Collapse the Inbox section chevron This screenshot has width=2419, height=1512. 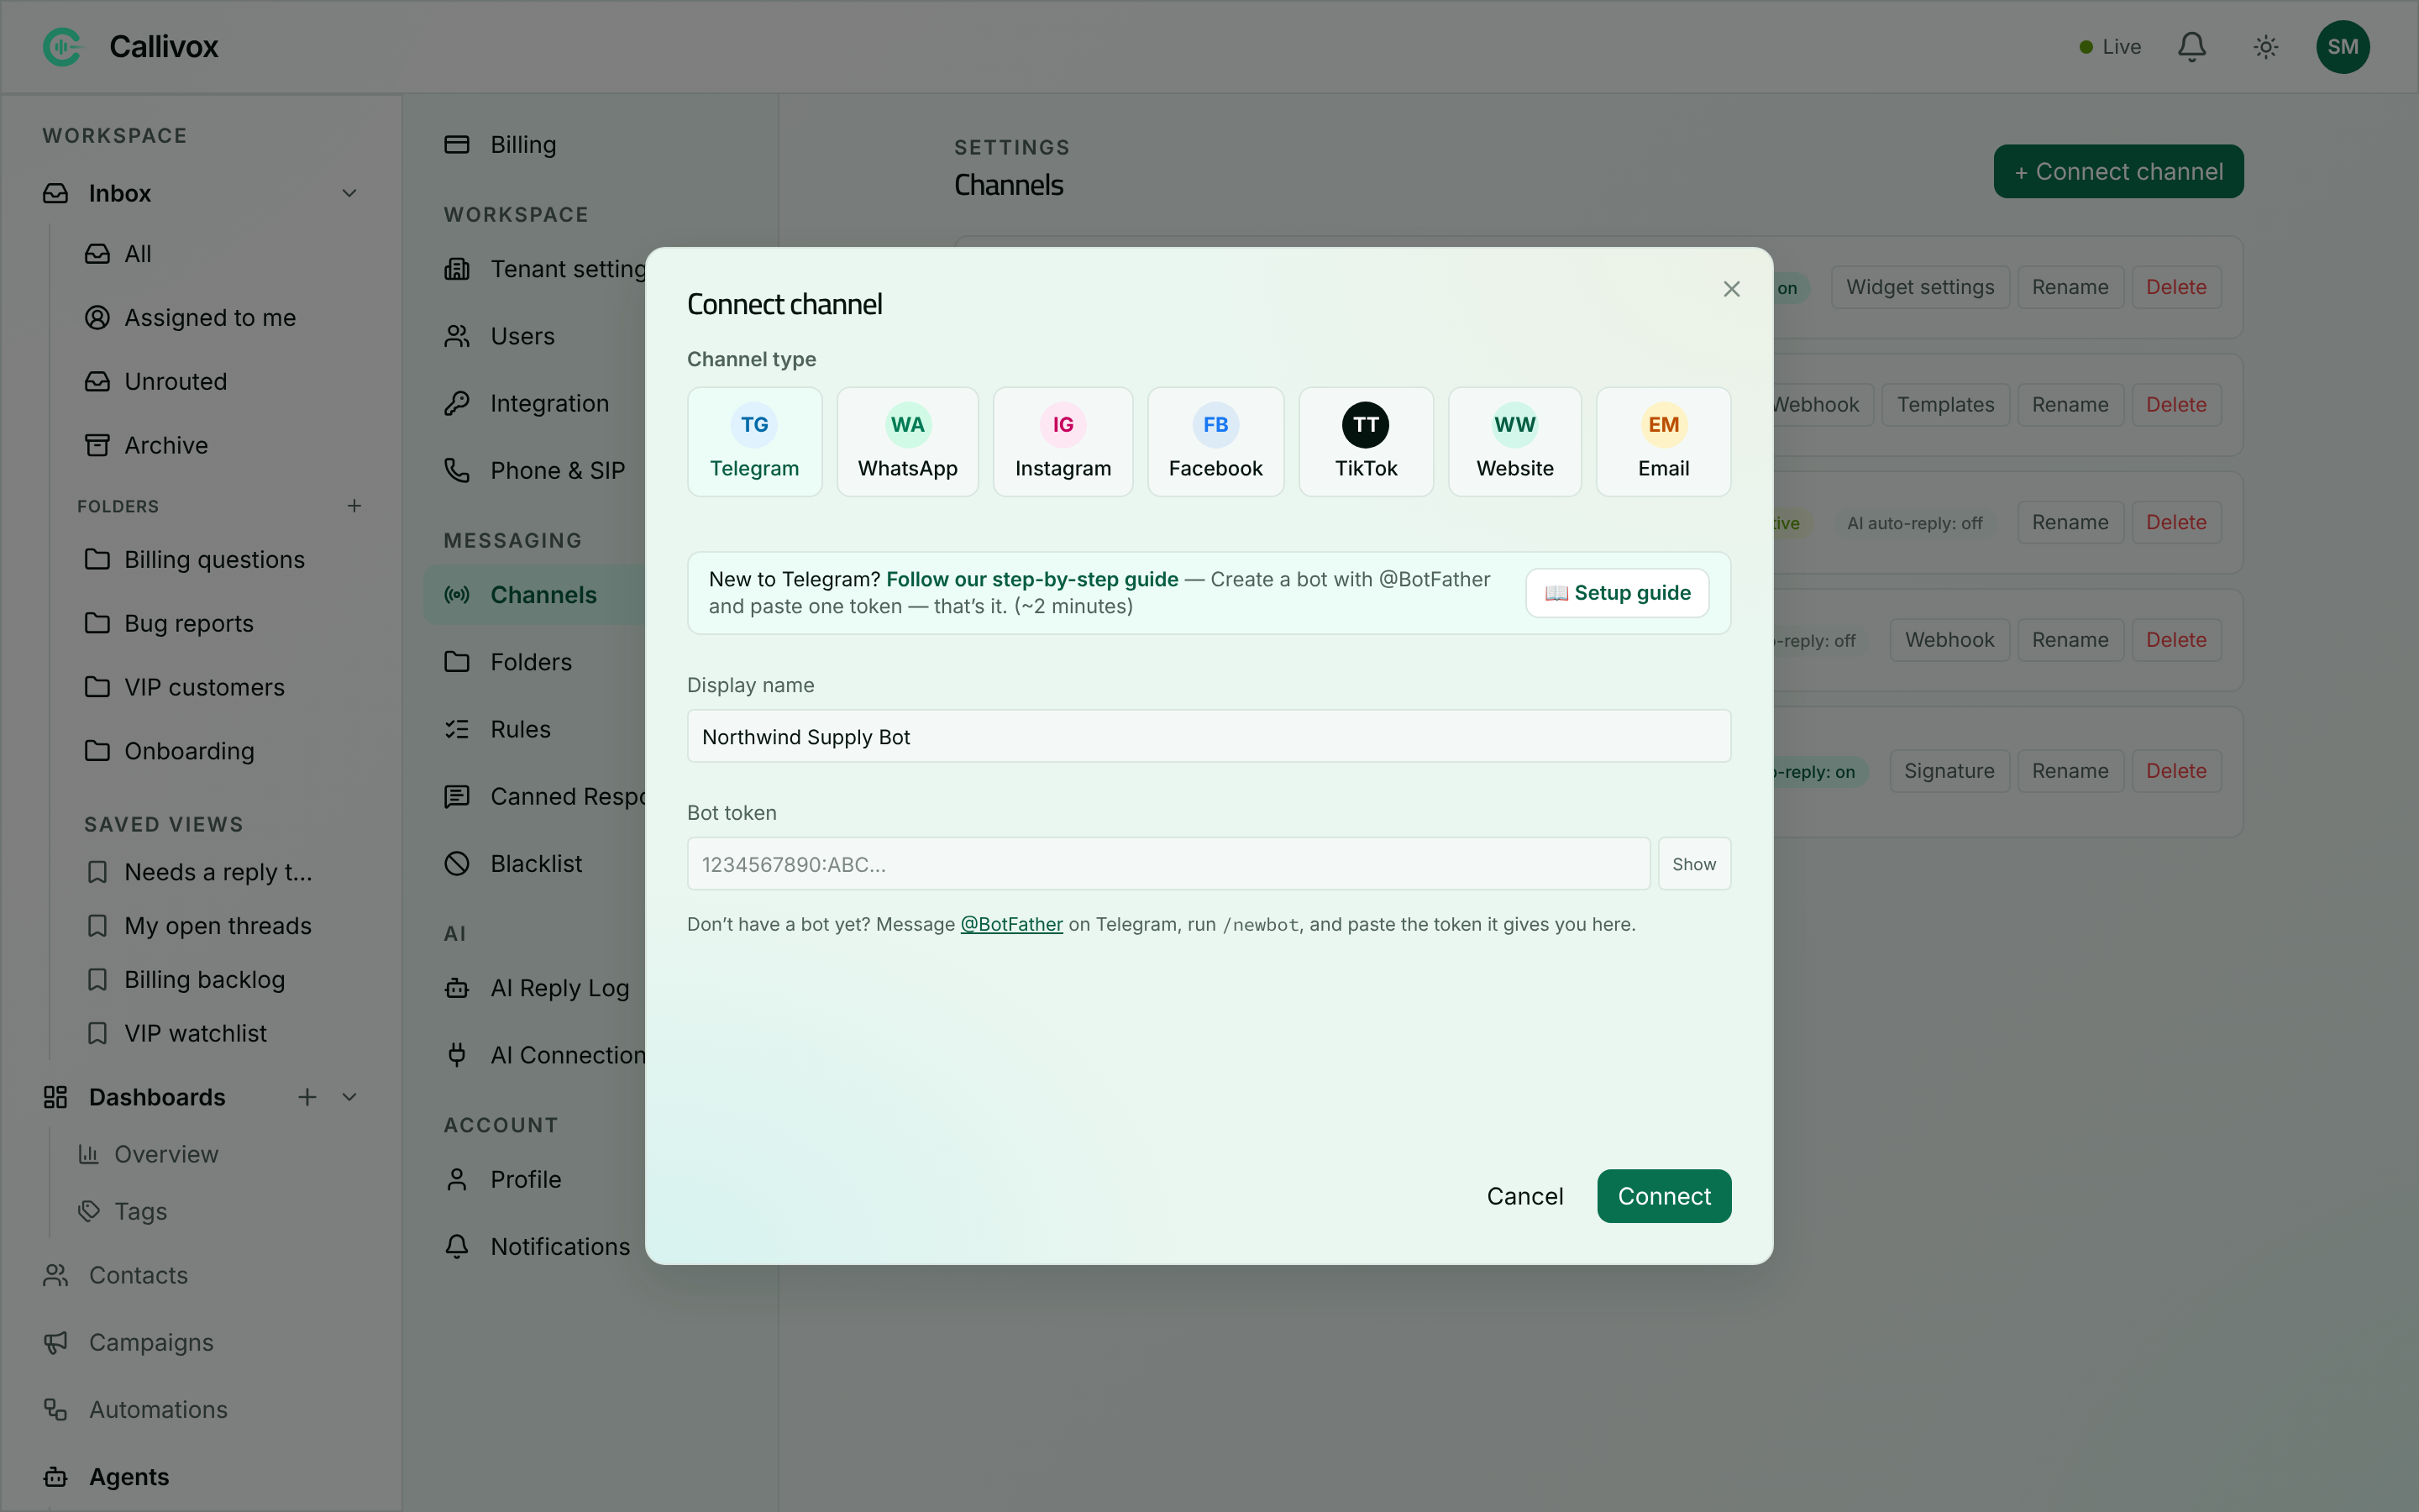click(x=350, y=193)
